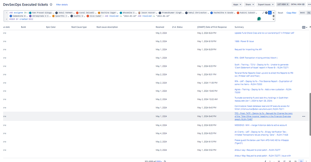Viewport: 311px width, 162px height.
Task: Sort by Summary column
Action: click(239, 27)
